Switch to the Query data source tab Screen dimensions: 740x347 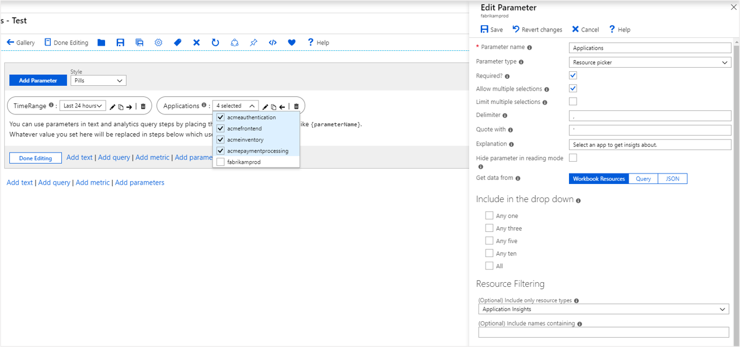643,179
